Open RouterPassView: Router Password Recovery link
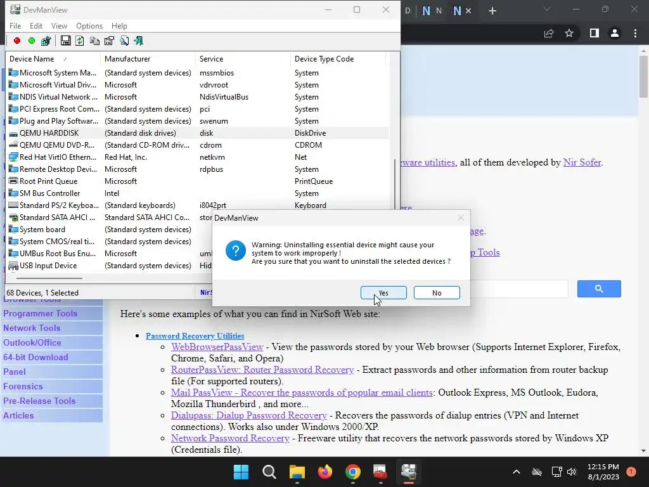This screenshot has width=649, height=487. pos(262,370)
